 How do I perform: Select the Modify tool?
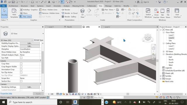(4, 13)
